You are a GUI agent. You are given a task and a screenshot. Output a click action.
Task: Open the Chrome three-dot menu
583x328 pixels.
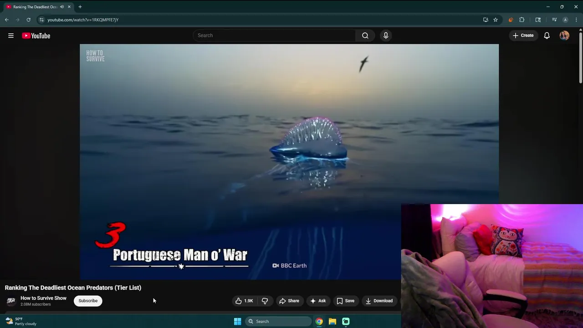(576, 20)
